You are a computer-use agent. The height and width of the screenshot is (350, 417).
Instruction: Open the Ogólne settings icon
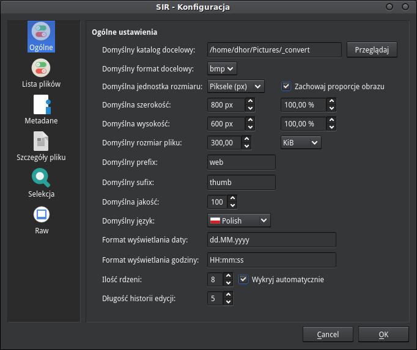click(x=41, y=37)
